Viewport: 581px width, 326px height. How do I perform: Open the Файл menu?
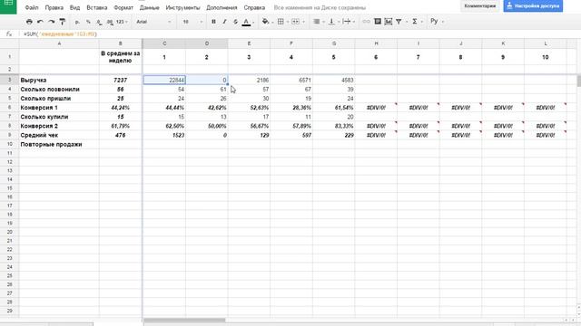pos(32,7)
